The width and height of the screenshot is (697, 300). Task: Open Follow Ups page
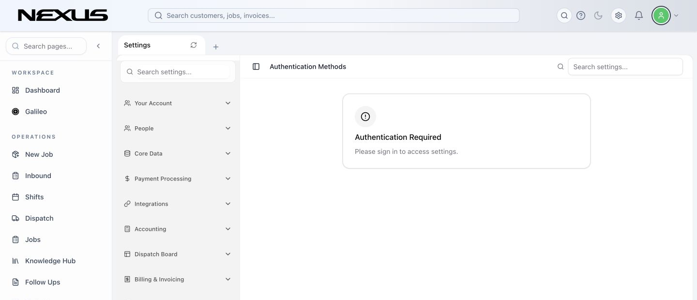[x=43, y=282]
